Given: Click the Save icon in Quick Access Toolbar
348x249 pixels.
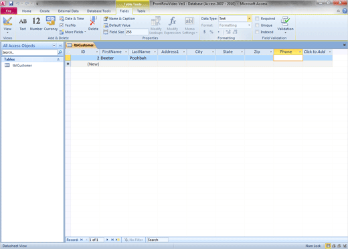Looking at the screenshot, I should point(11,3).
